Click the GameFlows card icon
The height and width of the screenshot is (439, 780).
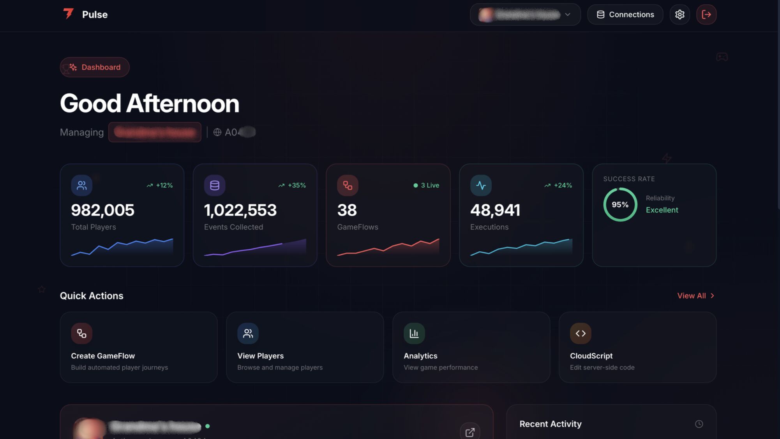[x=347, y=185]
